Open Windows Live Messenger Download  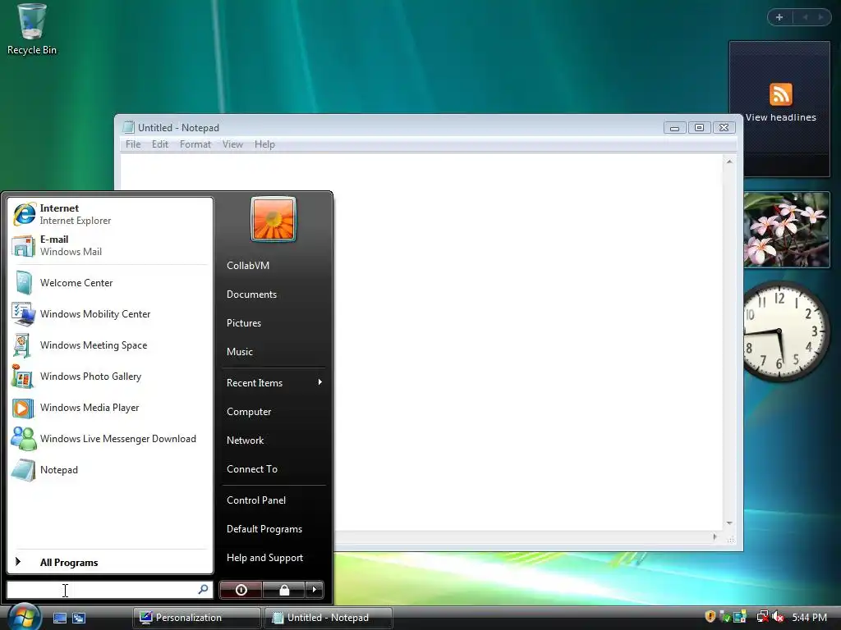tap(110, 439)
